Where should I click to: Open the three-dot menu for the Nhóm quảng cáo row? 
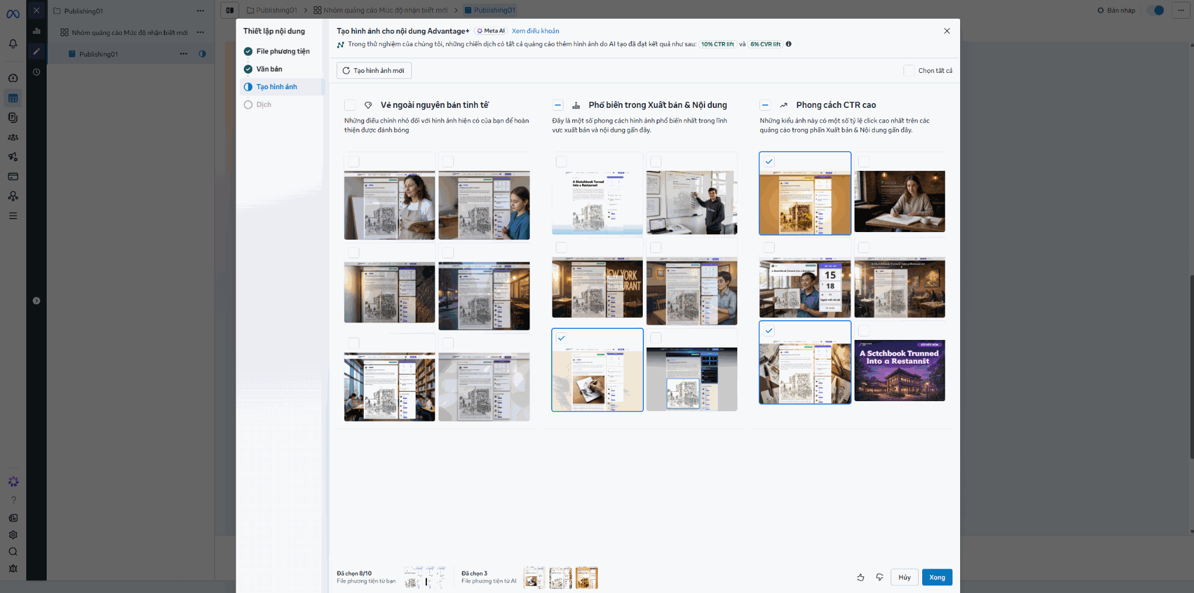[x=201, y=32]
